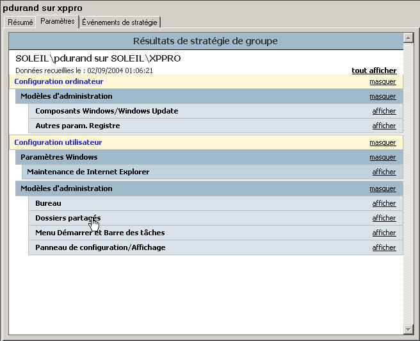Click the Configuration ordinateur heading
Viewport: 420px width, 341px height.
58,81
